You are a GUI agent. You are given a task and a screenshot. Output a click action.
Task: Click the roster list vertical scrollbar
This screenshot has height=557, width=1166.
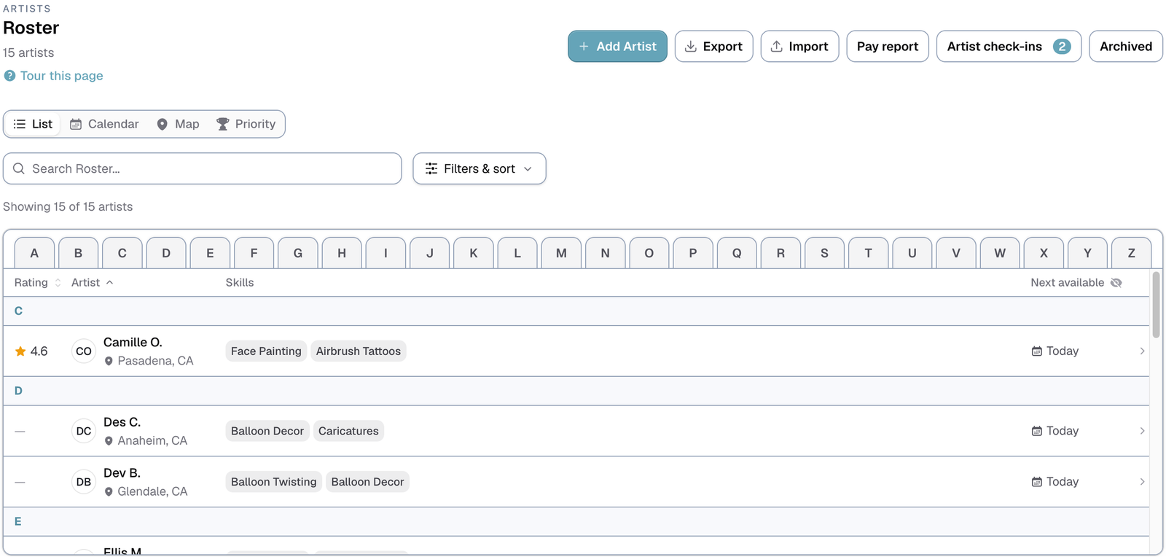[1156, 305]
